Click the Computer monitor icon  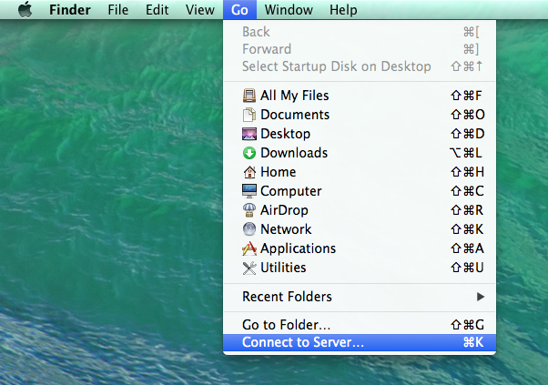pyautogui.click(x=249, y=191)
